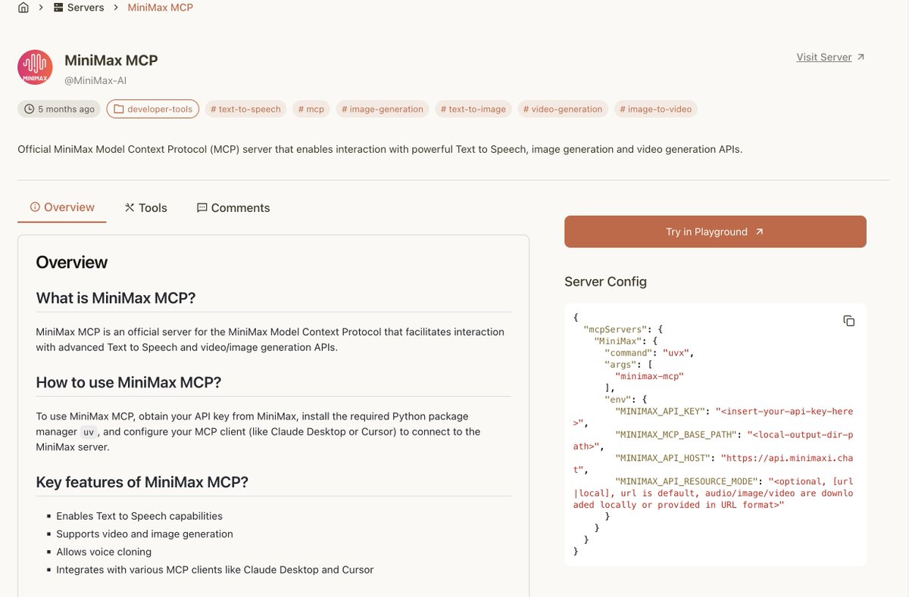Go to home via house icon
The height and width of the screenshot is (597, 909).
[24, 8]
